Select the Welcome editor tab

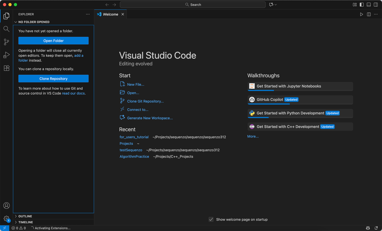pyautogui.click(x=110, y=14)
